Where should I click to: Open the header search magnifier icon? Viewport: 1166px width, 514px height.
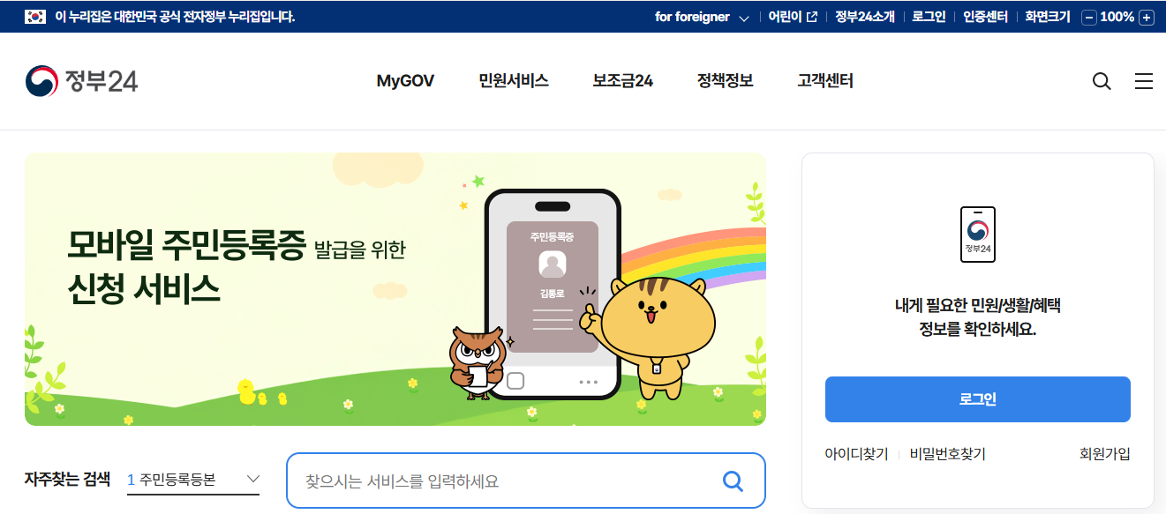pos(1102,81)
